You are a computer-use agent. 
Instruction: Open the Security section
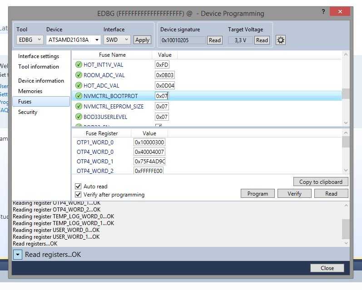tap(28, 112)
